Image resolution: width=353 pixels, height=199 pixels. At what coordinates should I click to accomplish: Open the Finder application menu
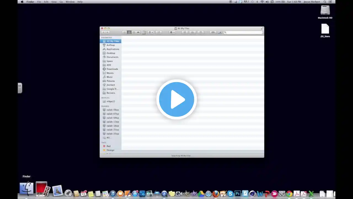pyautogui.click(x=30, y=2)
